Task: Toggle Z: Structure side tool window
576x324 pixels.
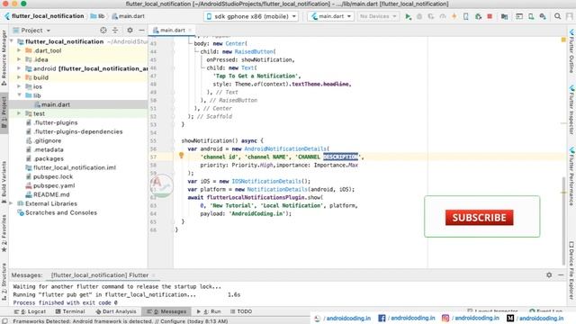Action: click(4, 282)
